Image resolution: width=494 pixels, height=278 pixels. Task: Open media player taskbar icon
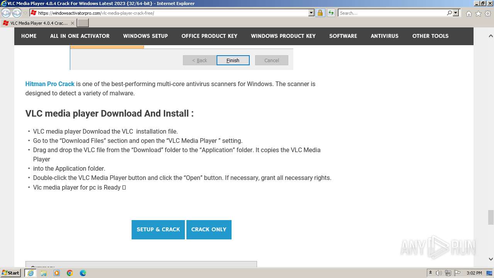(57, 273)
